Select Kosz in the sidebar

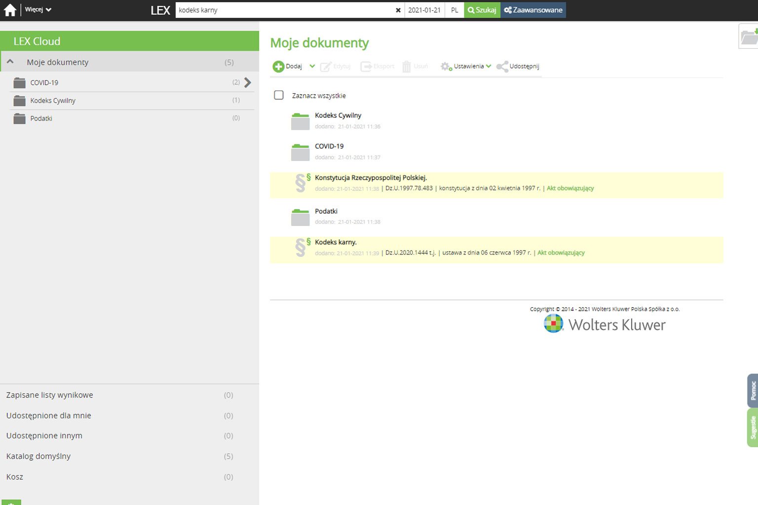[15, 477]
